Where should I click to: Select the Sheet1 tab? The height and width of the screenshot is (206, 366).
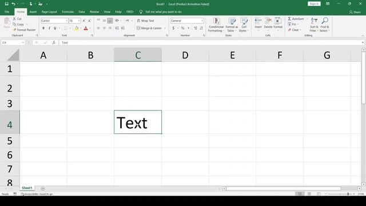(x=27, y=188)
